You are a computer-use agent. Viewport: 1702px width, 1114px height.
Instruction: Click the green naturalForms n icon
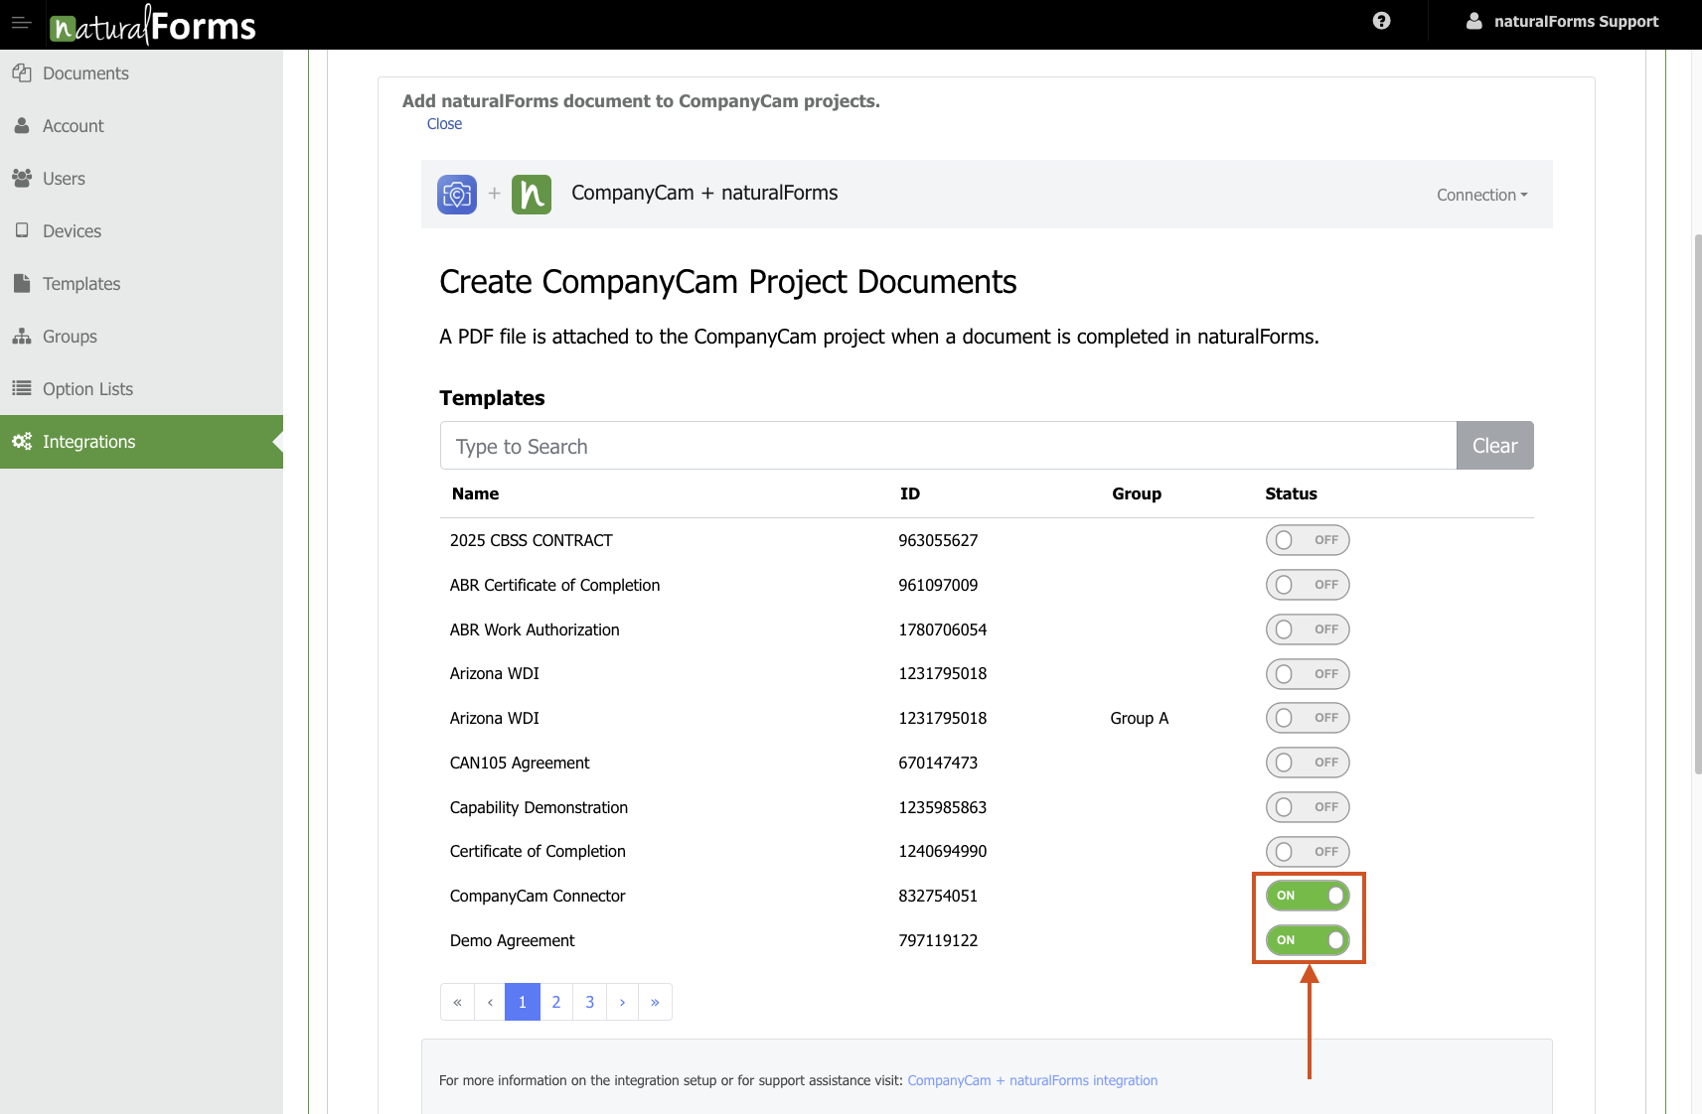tap(532, 194)
